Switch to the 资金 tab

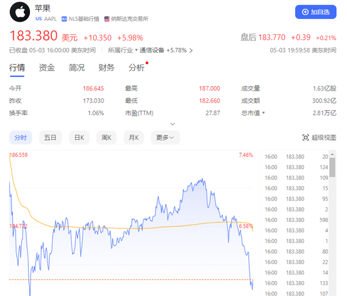pos(47,68)
